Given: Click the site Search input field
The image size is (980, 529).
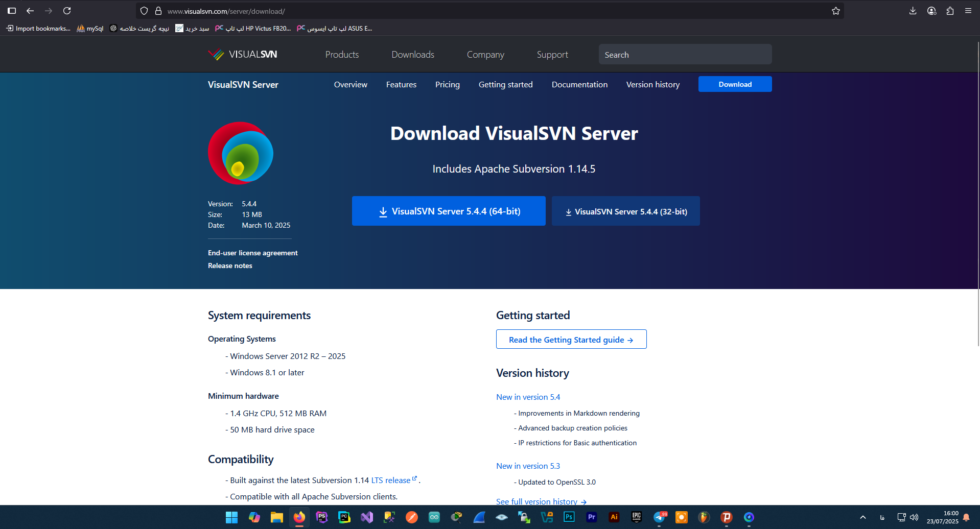Looking at the screenshot, I should tap(685, 55).
